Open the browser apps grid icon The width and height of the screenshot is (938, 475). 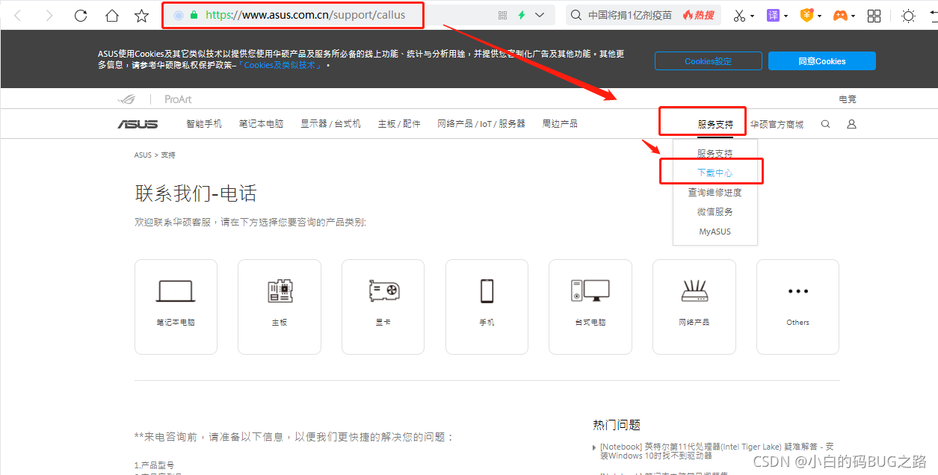[874, 15]
